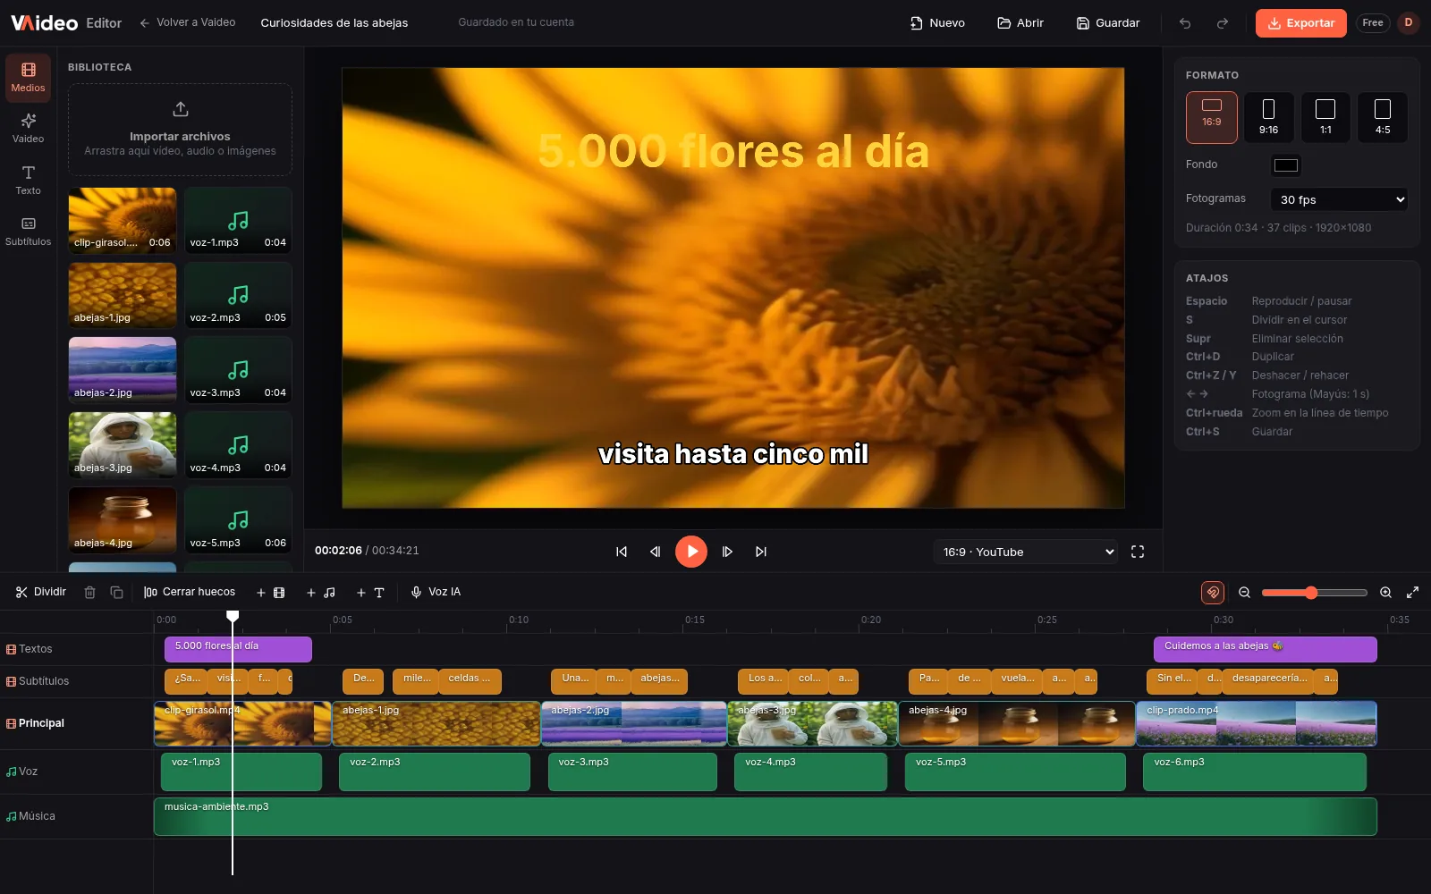1431x894 pixels.
Task: Click Importar archivos drop area
Action: click(180, 130)
